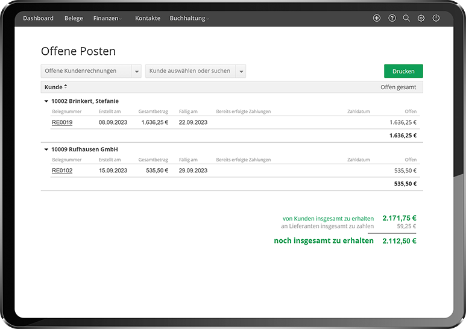Viewport: 466px width, 329px height.
Task: Collapse the 10009 Rufhausen GmbH group
Action: click(x=46, y=149)
